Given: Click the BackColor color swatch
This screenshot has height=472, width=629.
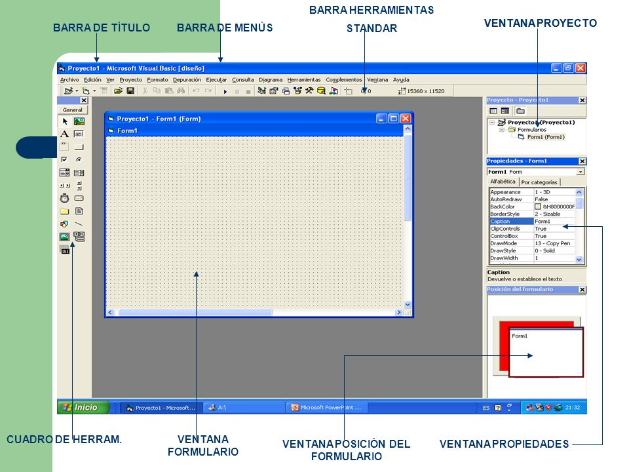Looking at the screenshot, I should (538, 206).
